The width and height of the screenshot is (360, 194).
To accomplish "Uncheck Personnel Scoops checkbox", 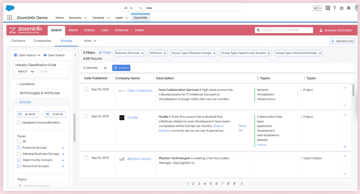I will [x=19, y=166].
